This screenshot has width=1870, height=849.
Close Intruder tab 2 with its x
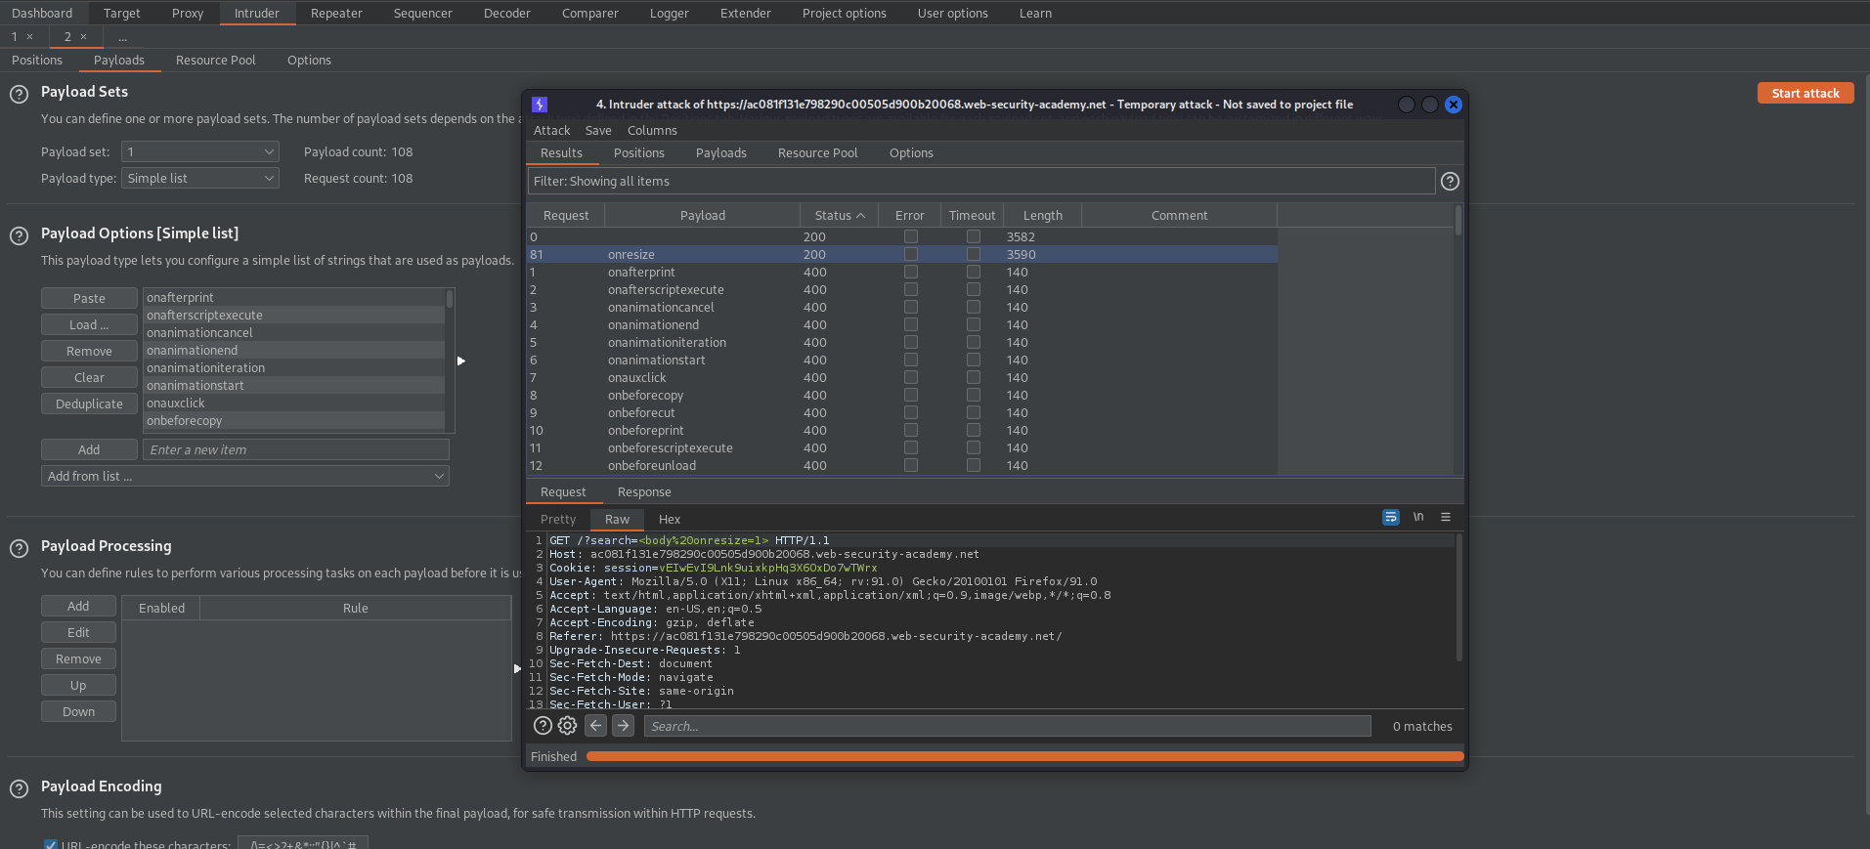pyautogui.click(x=84, y=37)
